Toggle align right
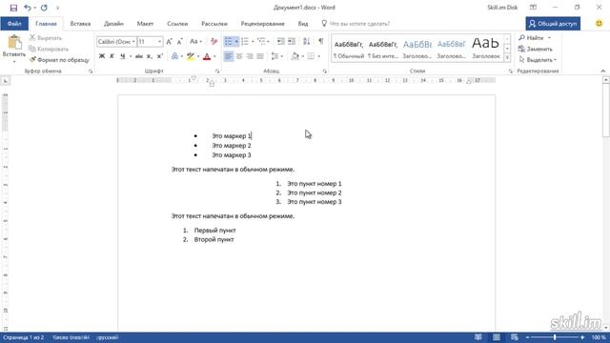 click(250, 56)
